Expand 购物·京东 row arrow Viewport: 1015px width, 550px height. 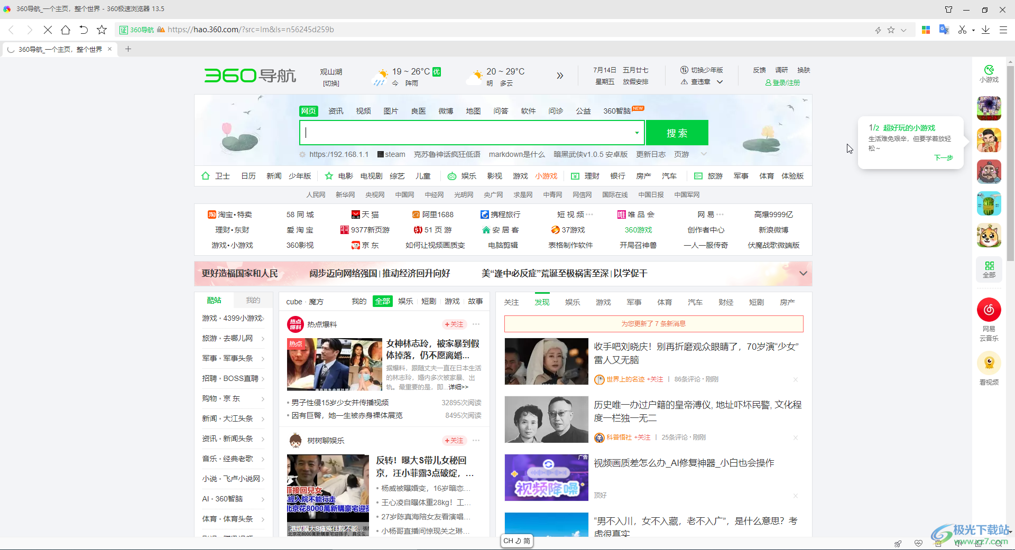click(263, 399)
